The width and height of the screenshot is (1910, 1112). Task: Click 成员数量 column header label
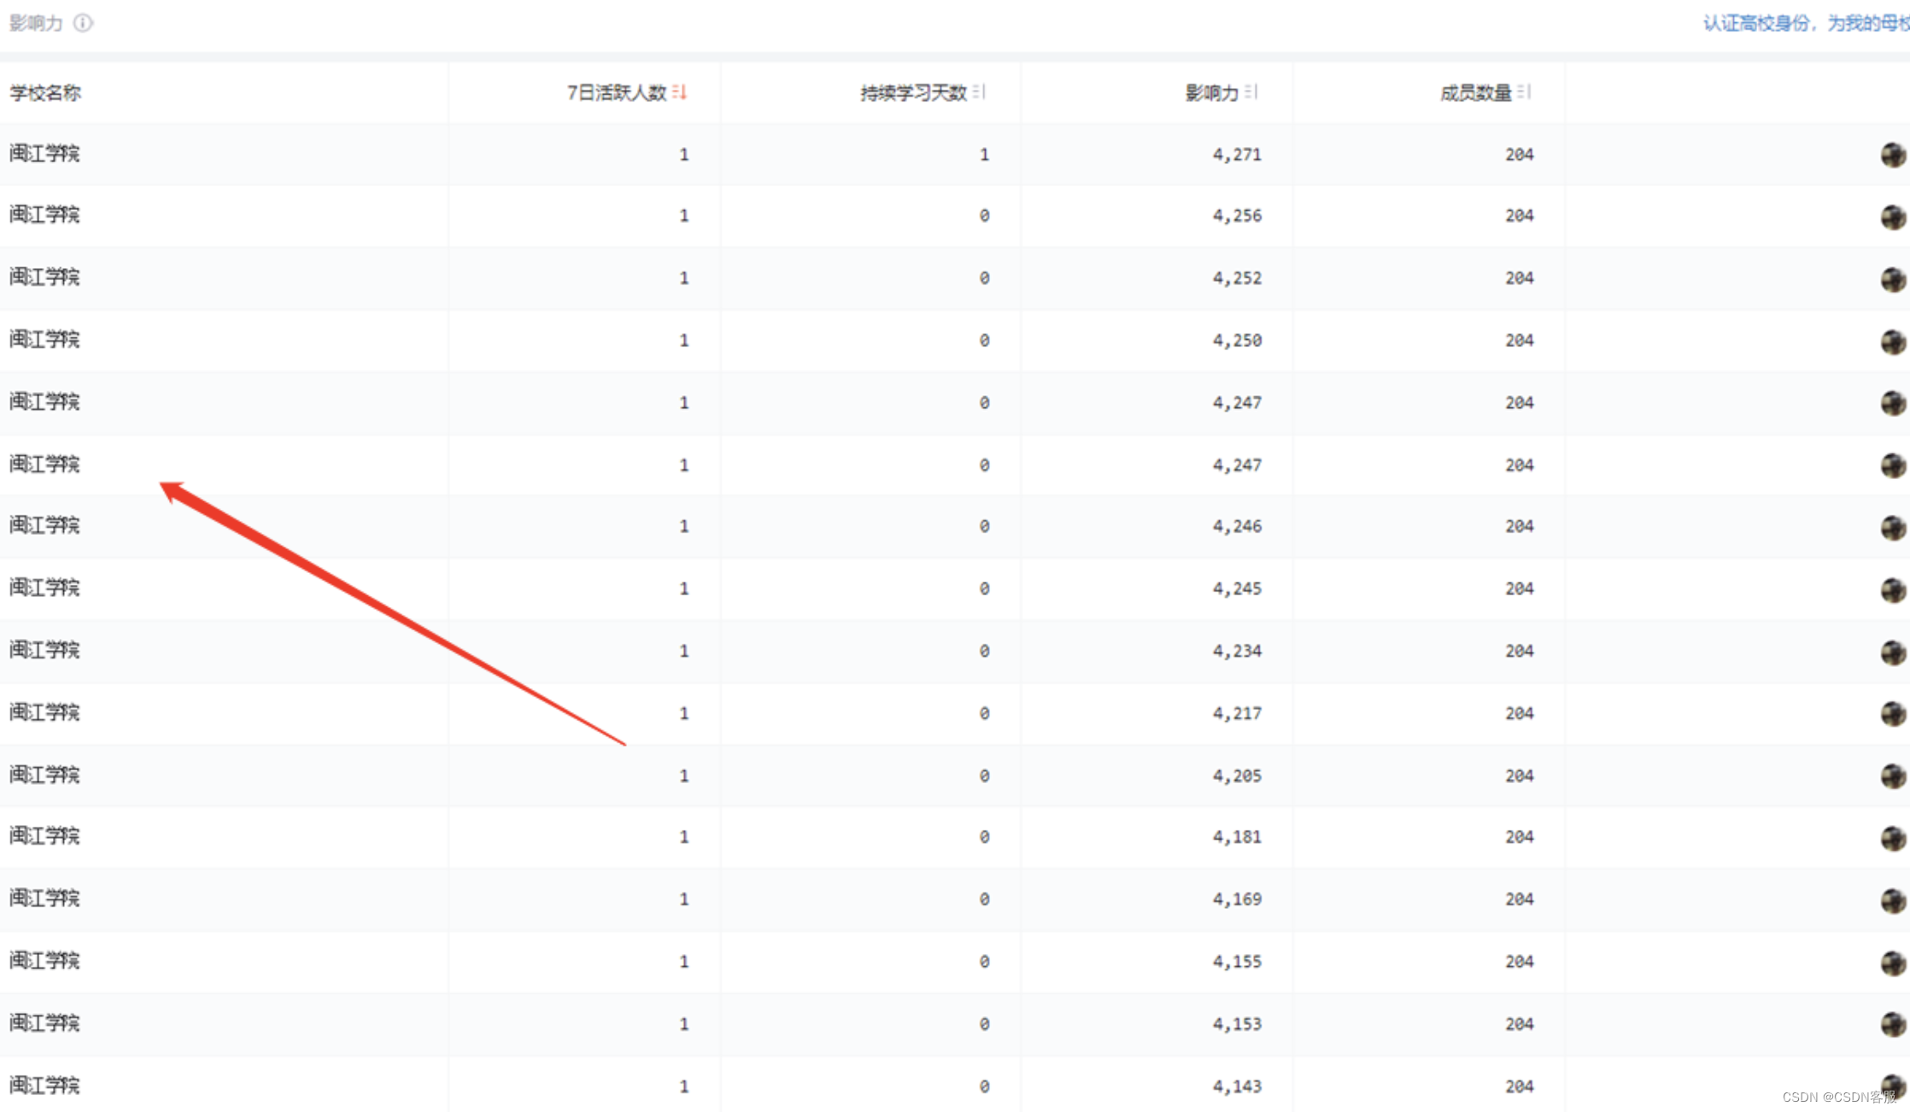(x=1475, y=92)
